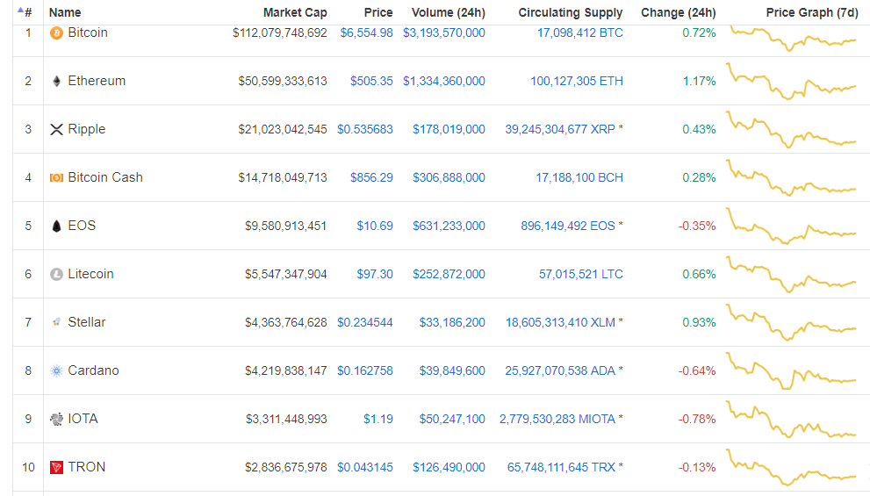Open TRON 7-day price graph
Image resolution: width=870 pixels, height=496 pixels.
793,468
